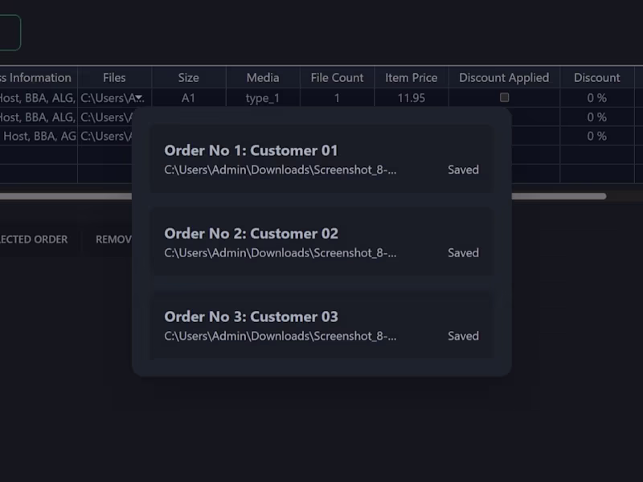
Task: Click the Screenshot_8 file path on Order No 1
Action: pyautogui.click(x=280, y=170)
